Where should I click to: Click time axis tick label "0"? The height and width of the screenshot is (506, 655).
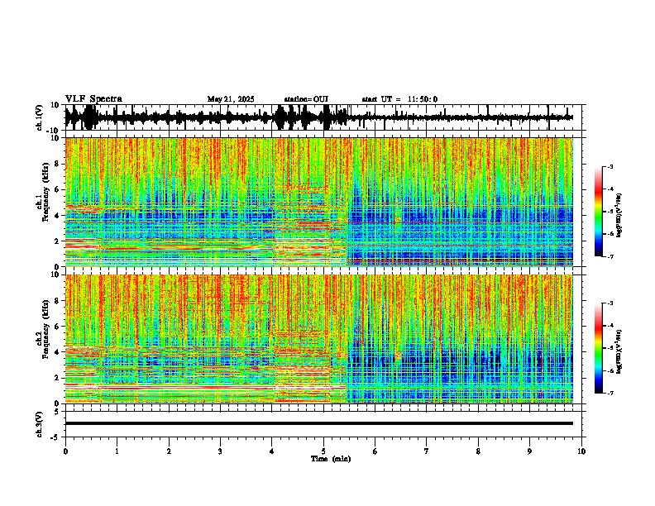tap(65, 451)
